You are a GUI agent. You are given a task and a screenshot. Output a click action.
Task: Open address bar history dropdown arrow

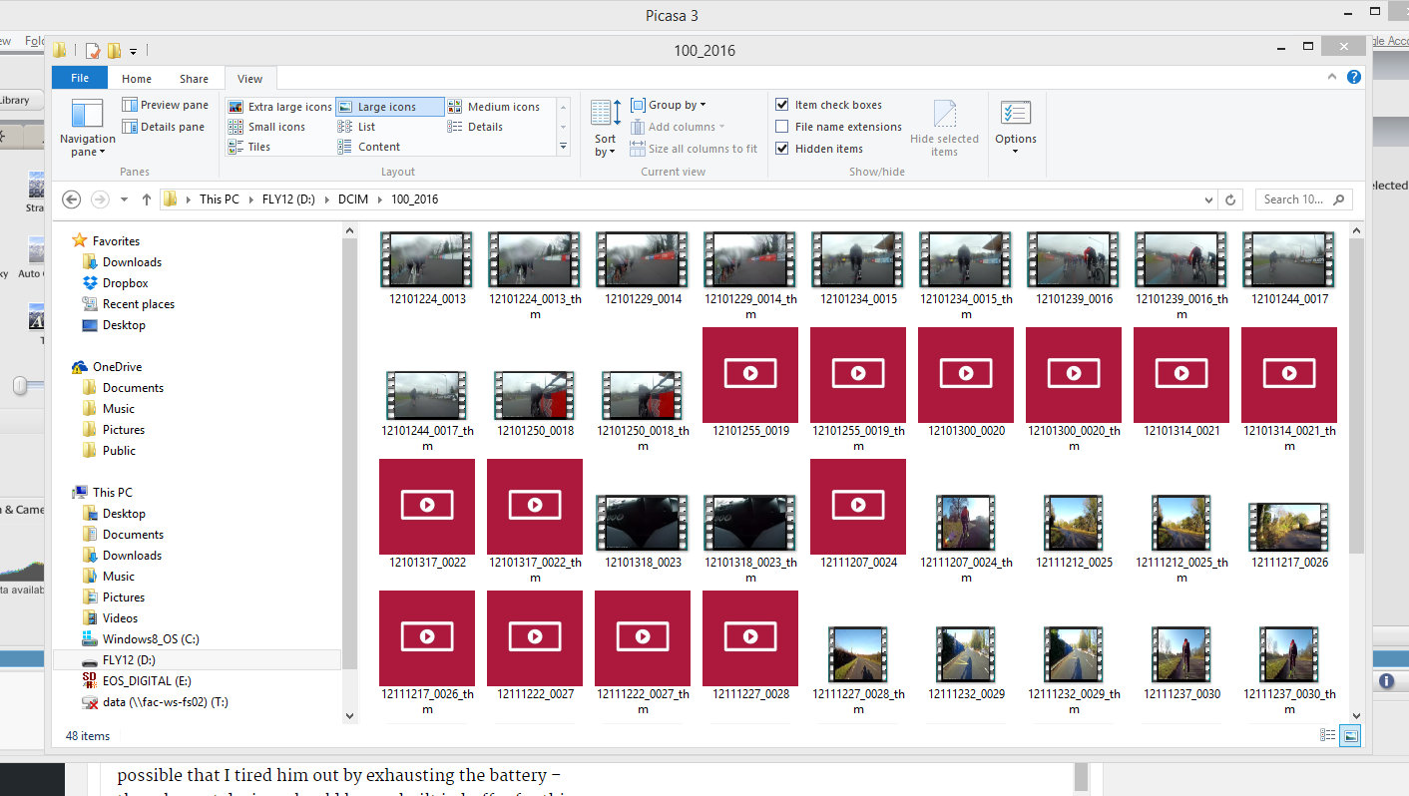pos(1210,199)
